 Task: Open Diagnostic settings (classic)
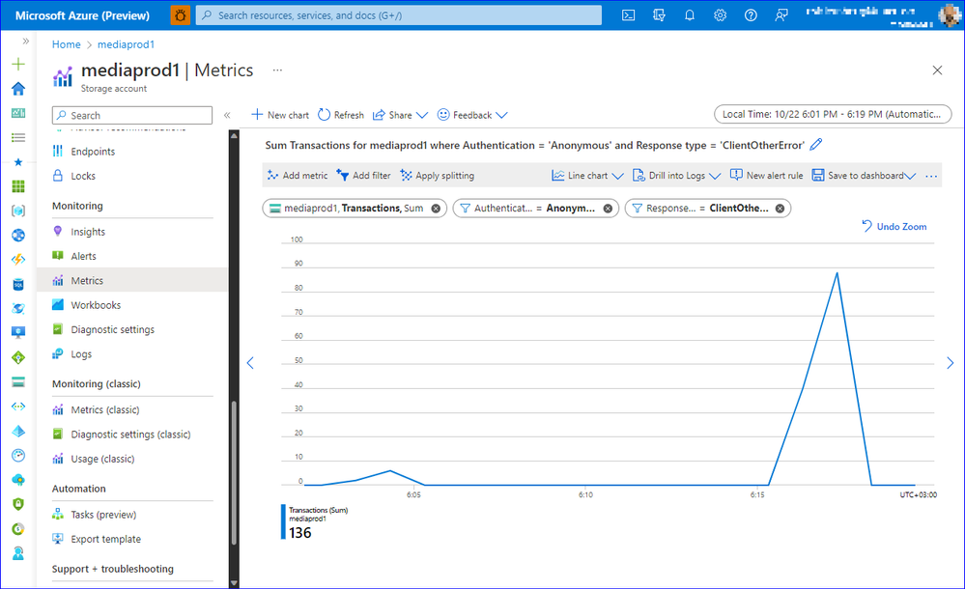pos(132,435)
